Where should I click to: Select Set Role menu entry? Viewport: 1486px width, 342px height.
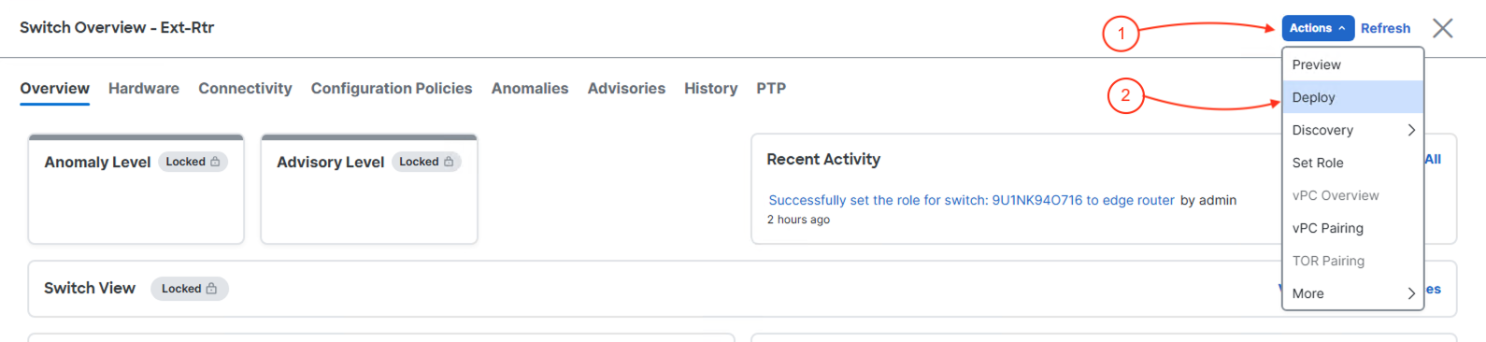[x=1352, y=163]
